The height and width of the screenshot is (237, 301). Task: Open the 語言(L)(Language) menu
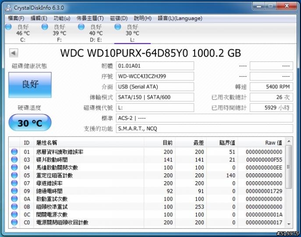(180, 18)
